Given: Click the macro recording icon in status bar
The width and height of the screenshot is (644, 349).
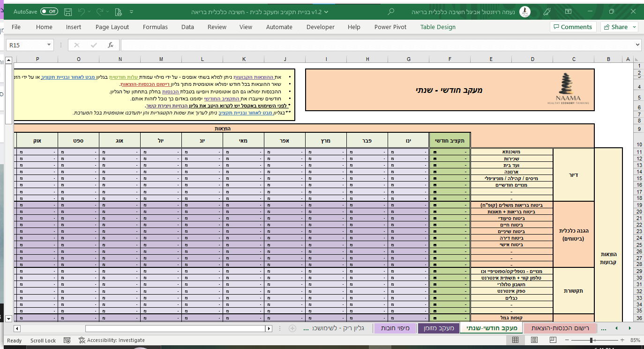Looking at the screenshot, I should pyautogui.click(x=67, y=340).
